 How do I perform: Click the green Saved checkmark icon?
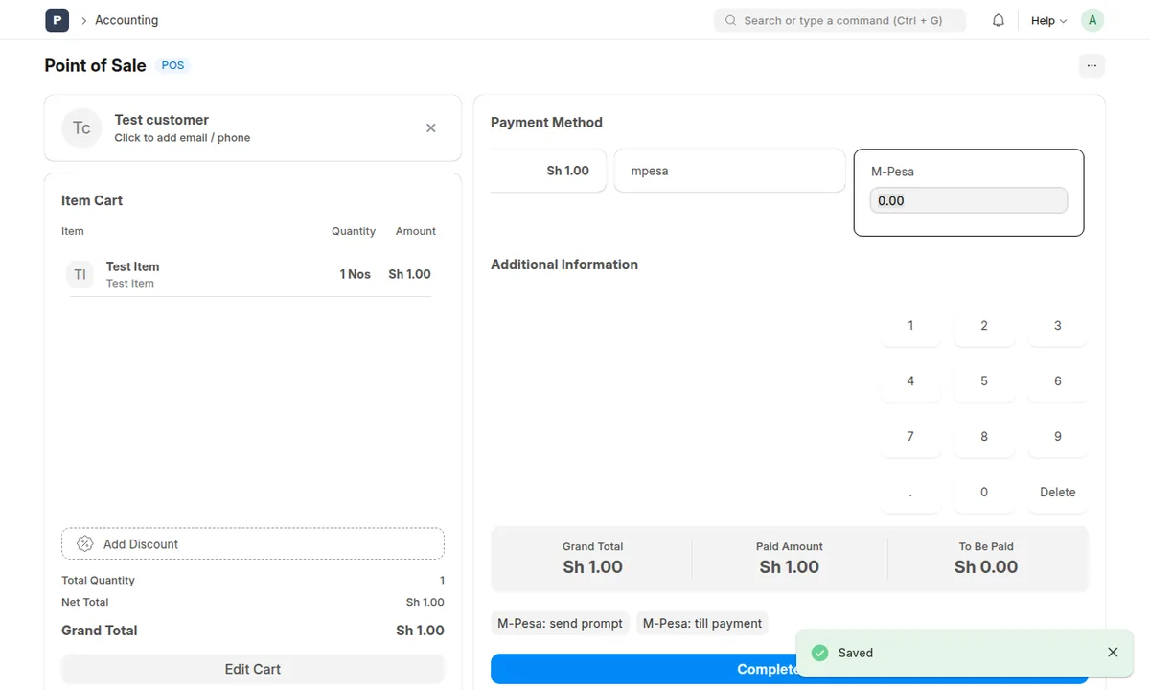click(x=819, y=653)
